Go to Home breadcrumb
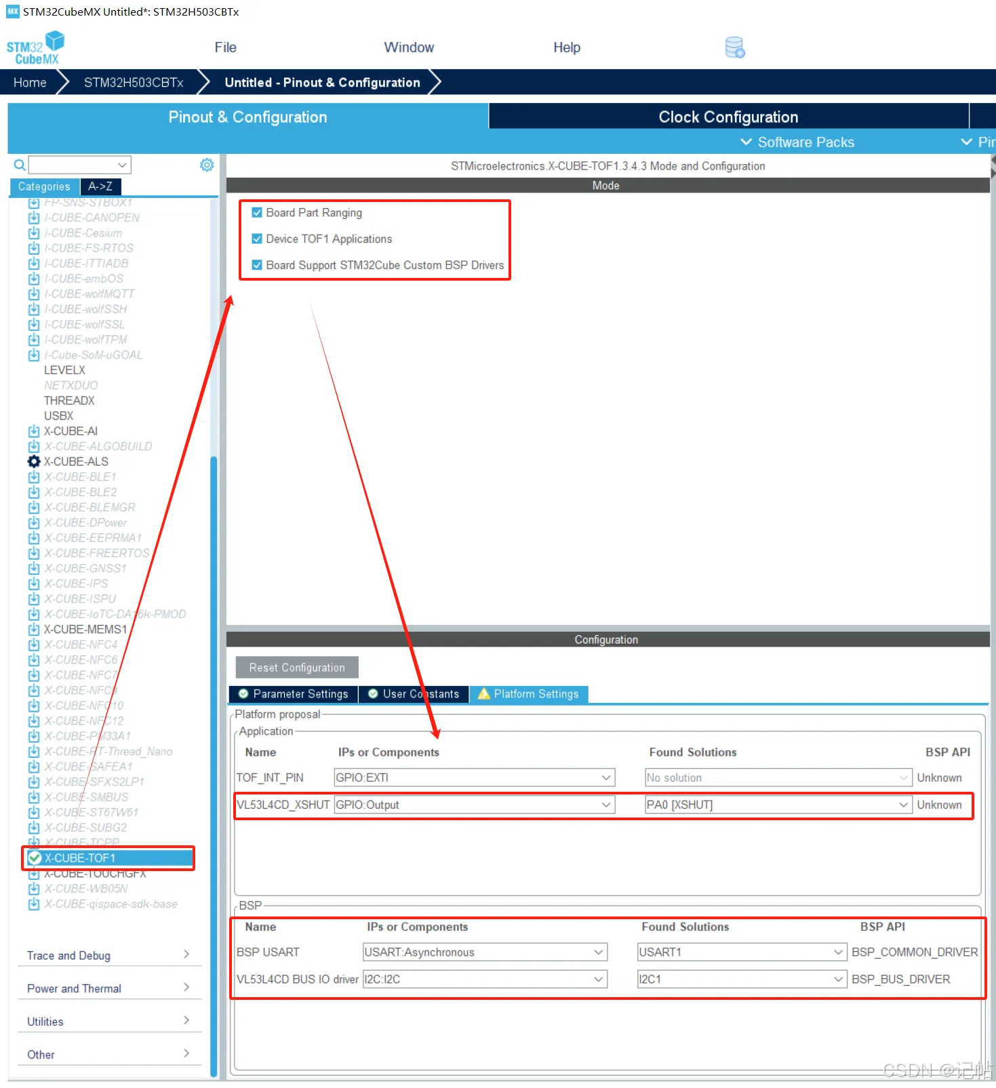 click(30, 83)
